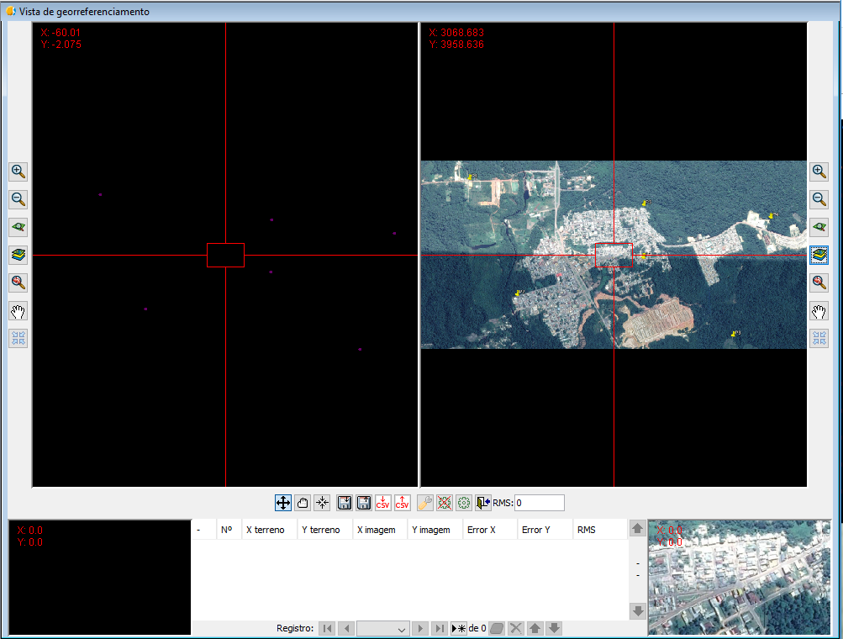
Task: Click previous zoom magnifier on left sidebar
Action: (x=18, y=283)
